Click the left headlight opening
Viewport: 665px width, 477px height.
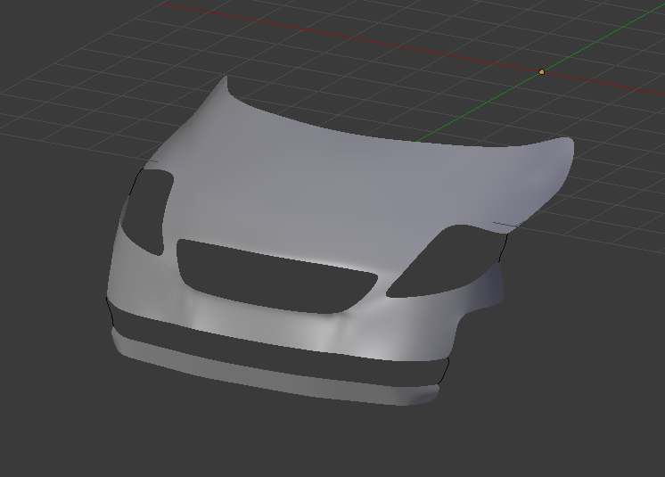147,210
